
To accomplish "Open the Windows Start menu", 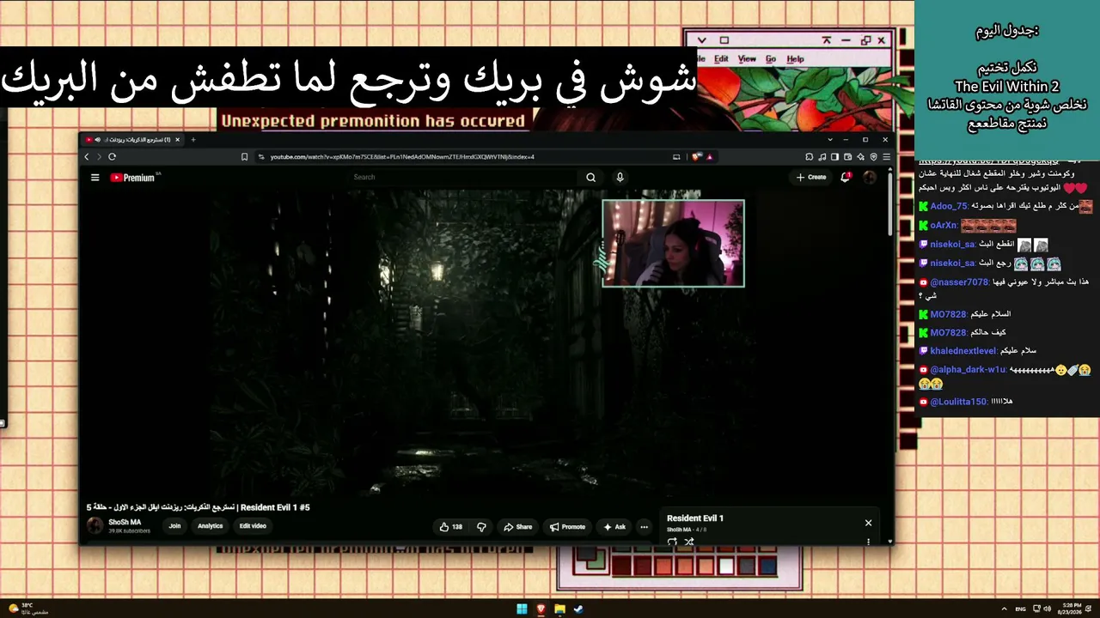I will pyautogui.click(x=522, y=609).
